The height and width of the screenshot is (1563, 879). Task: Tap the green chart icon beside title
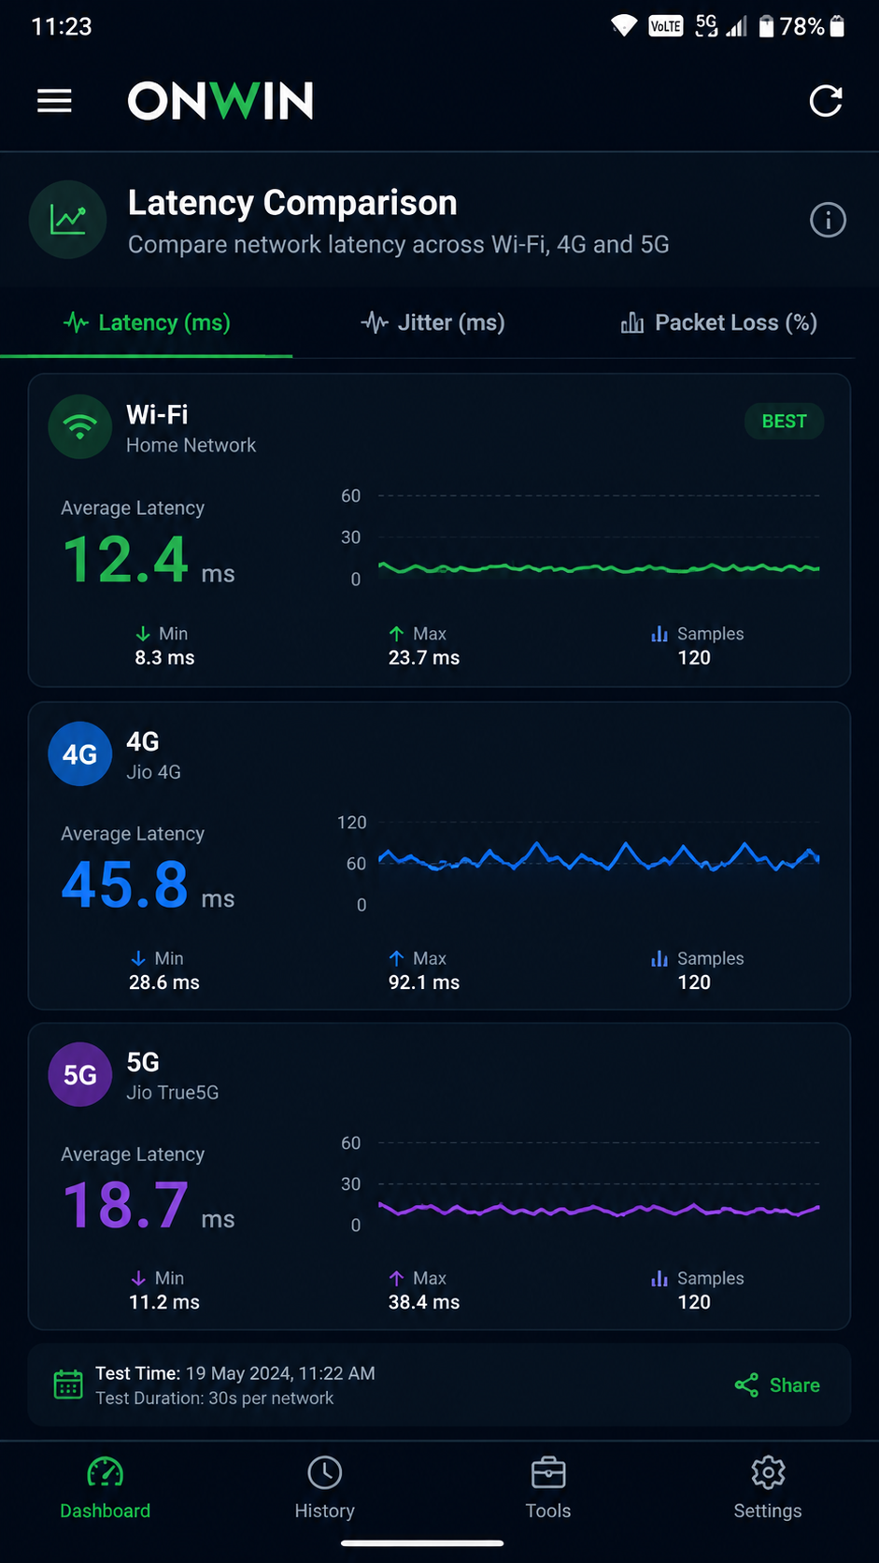68,220
